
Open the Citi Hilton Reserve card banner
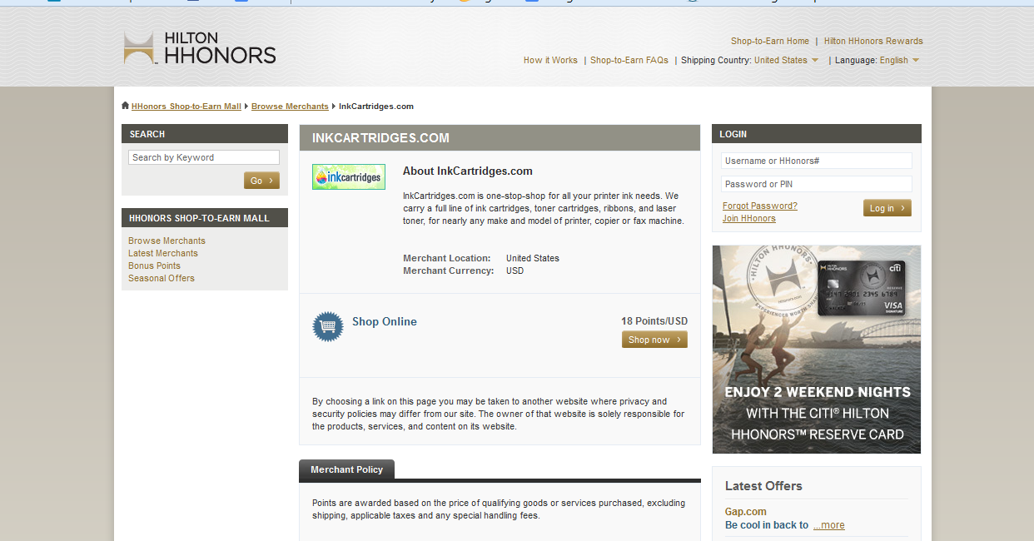(x=816, y=350)
